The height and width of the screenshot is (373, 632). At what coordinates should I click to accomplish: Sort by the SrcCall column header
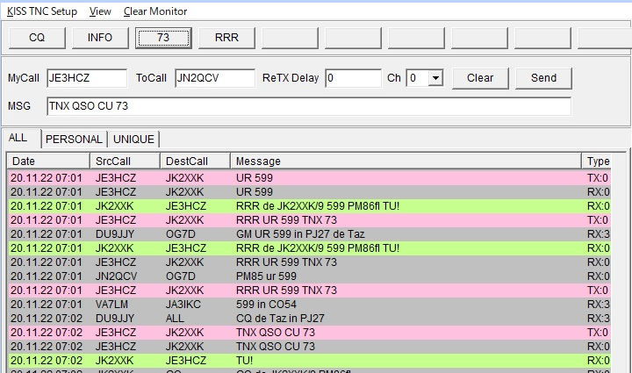(125, 161)
